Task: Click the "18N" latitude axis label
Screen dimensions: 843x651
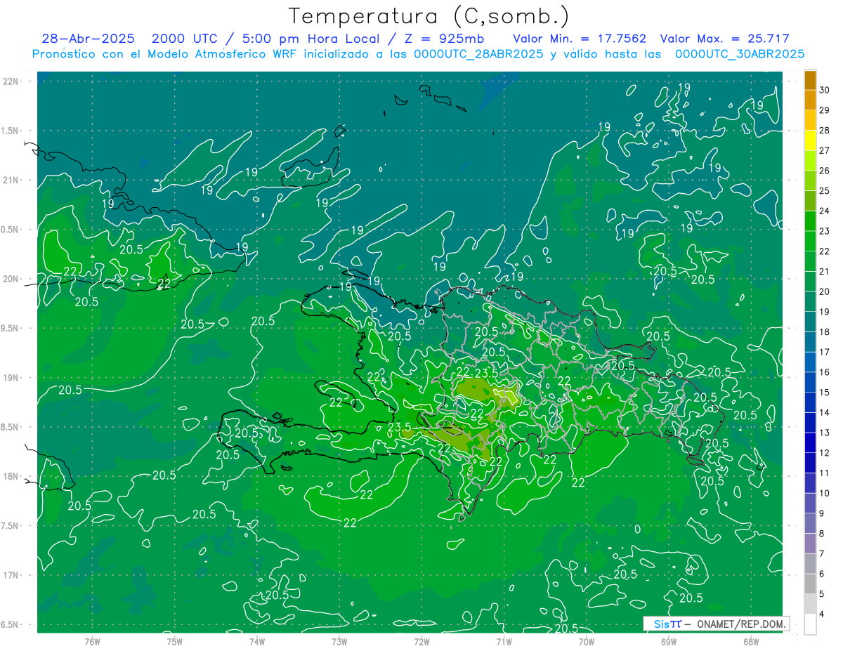Action: click(12, 476)
